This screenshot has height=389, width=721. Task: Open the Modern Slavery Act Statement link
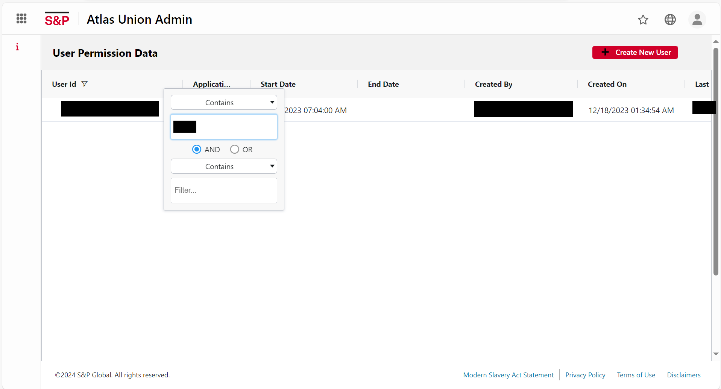click(x=508, y=375)
